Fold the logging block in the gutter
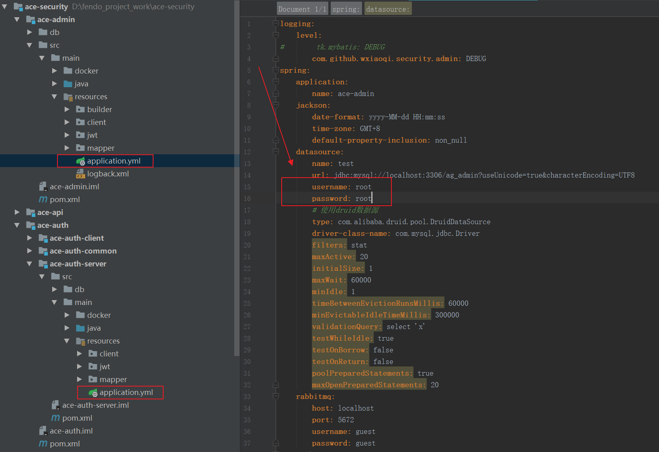This screenshot has width=659, height=452. [276, 24]
